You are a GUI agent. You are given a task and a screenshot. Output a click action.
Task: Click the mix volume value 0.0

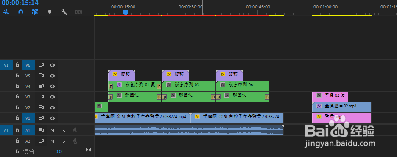click(59, 151)
